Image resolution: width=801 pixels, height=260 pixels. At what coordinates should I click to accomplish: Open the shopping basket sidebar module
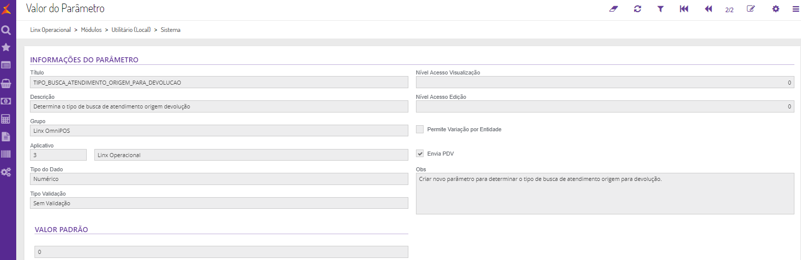click(6, 83)
